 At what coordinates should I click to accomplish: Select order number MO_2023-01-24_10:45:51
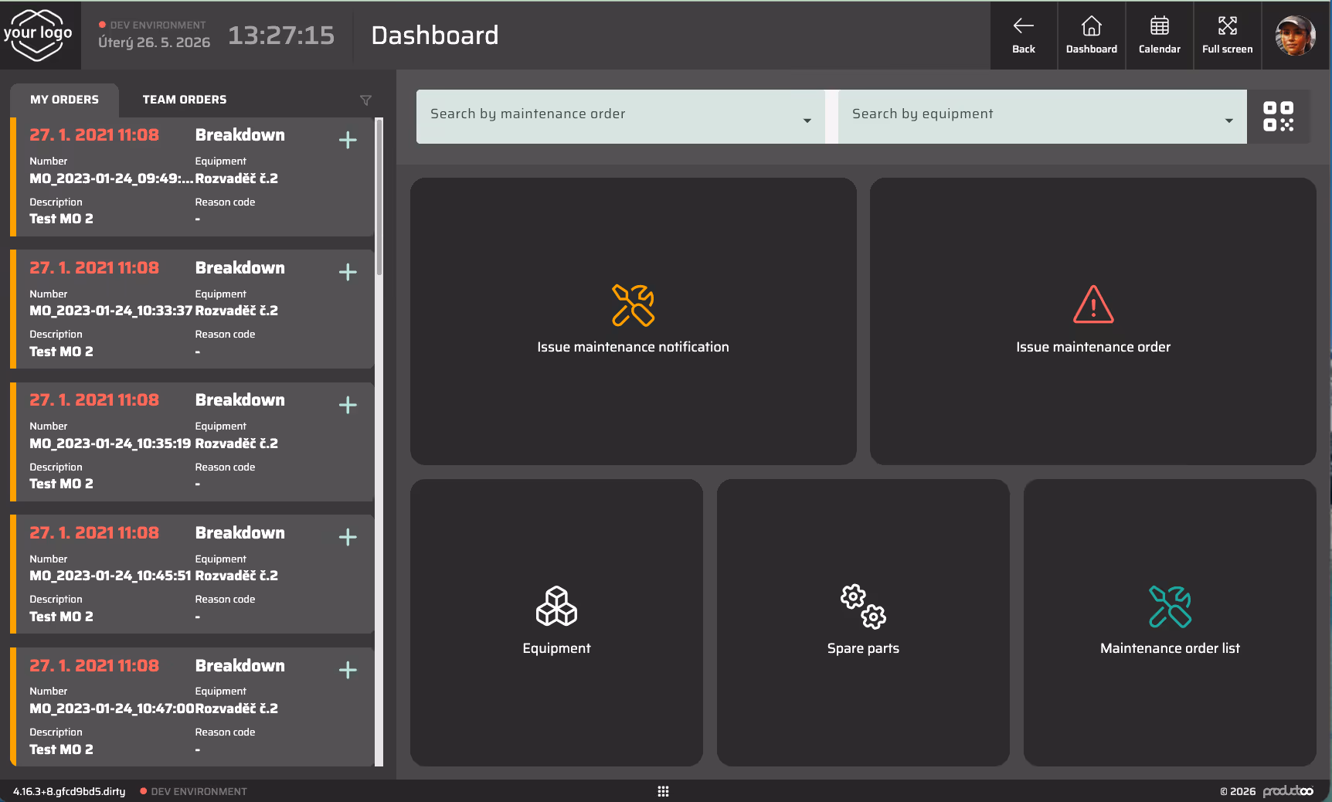click(110, 576)
